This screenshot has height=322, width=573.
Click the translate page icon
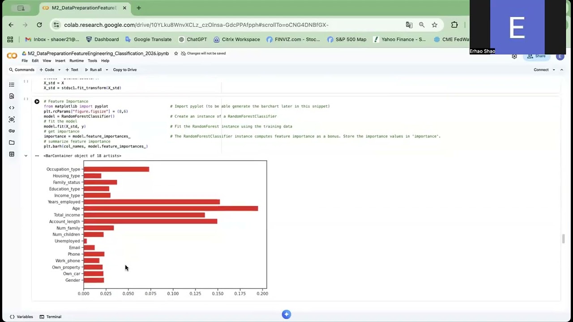[x=409, y=25]
